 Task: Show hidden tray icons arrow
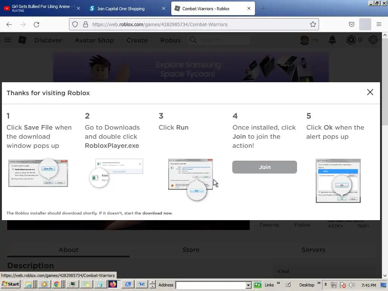pyautogui.click(x=325, y=285)
